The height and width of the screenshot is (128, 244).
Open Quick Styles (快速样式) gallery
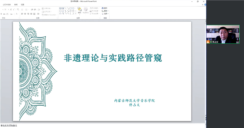point(86,10)
